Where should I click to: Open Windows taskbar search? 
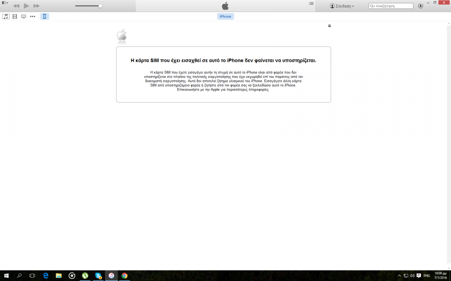coord(20,276)
